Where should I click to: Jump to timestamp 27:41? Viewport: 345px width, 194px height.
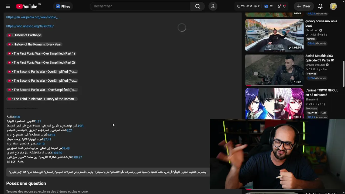[x=47, y=139]
